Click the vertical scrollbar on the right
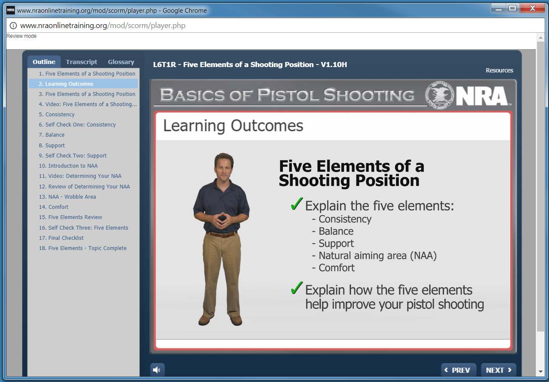 pyautogui.click(x=541, y=170)
